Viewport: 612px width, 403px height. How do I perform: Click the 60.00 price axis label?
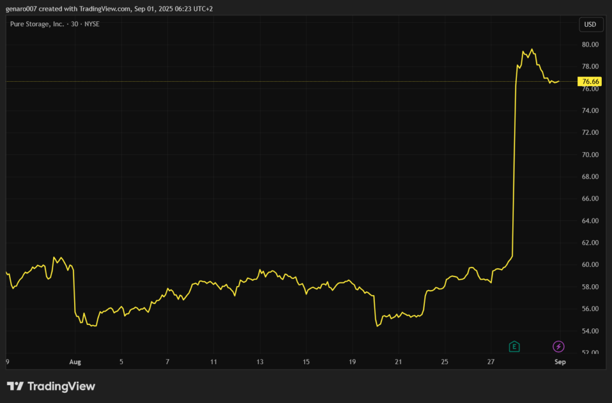(590, 265)
